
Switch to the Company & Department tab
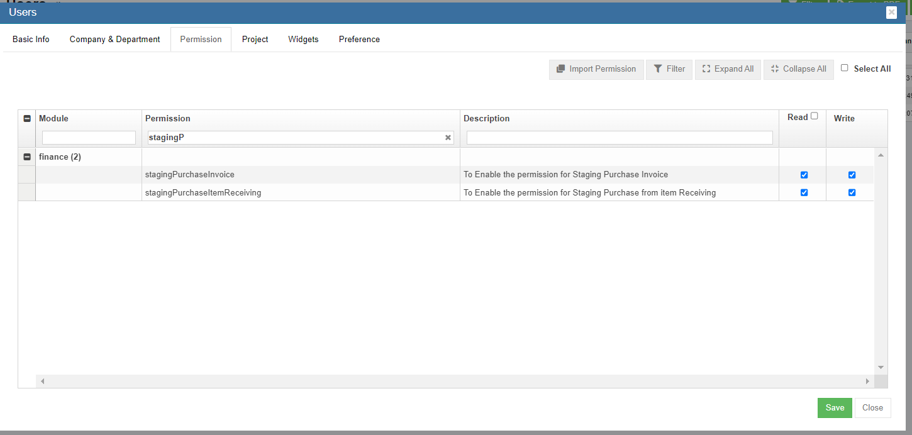(114, 39)
